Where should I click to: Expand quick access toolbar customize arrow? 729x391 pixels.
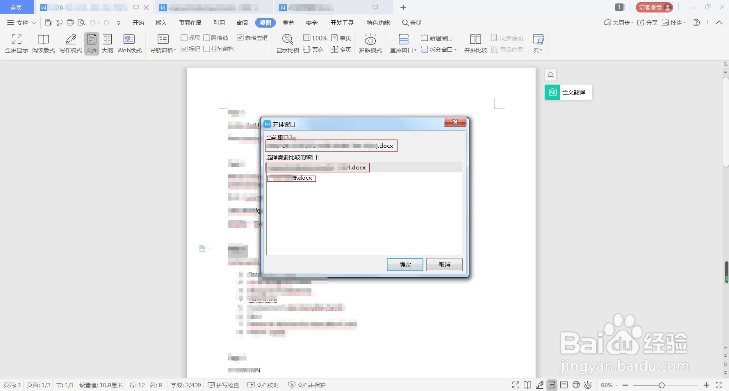119,23
